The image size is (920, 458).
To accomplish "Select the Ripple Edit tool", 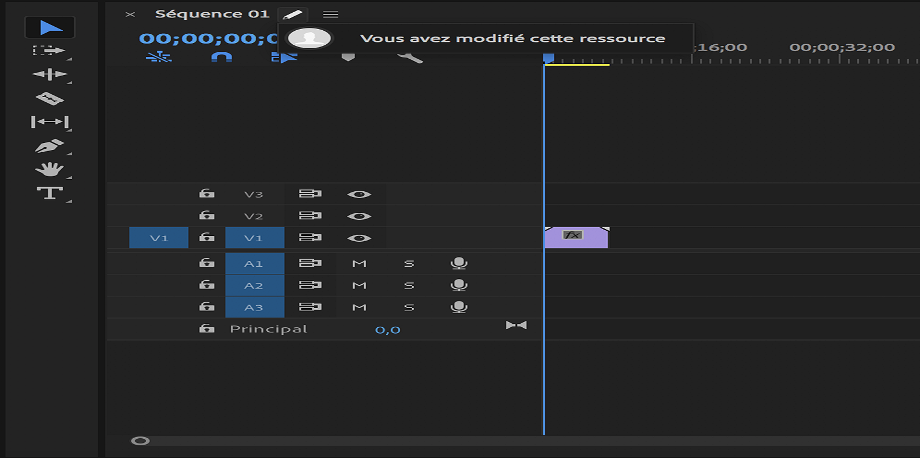I will tap(49, 74).
